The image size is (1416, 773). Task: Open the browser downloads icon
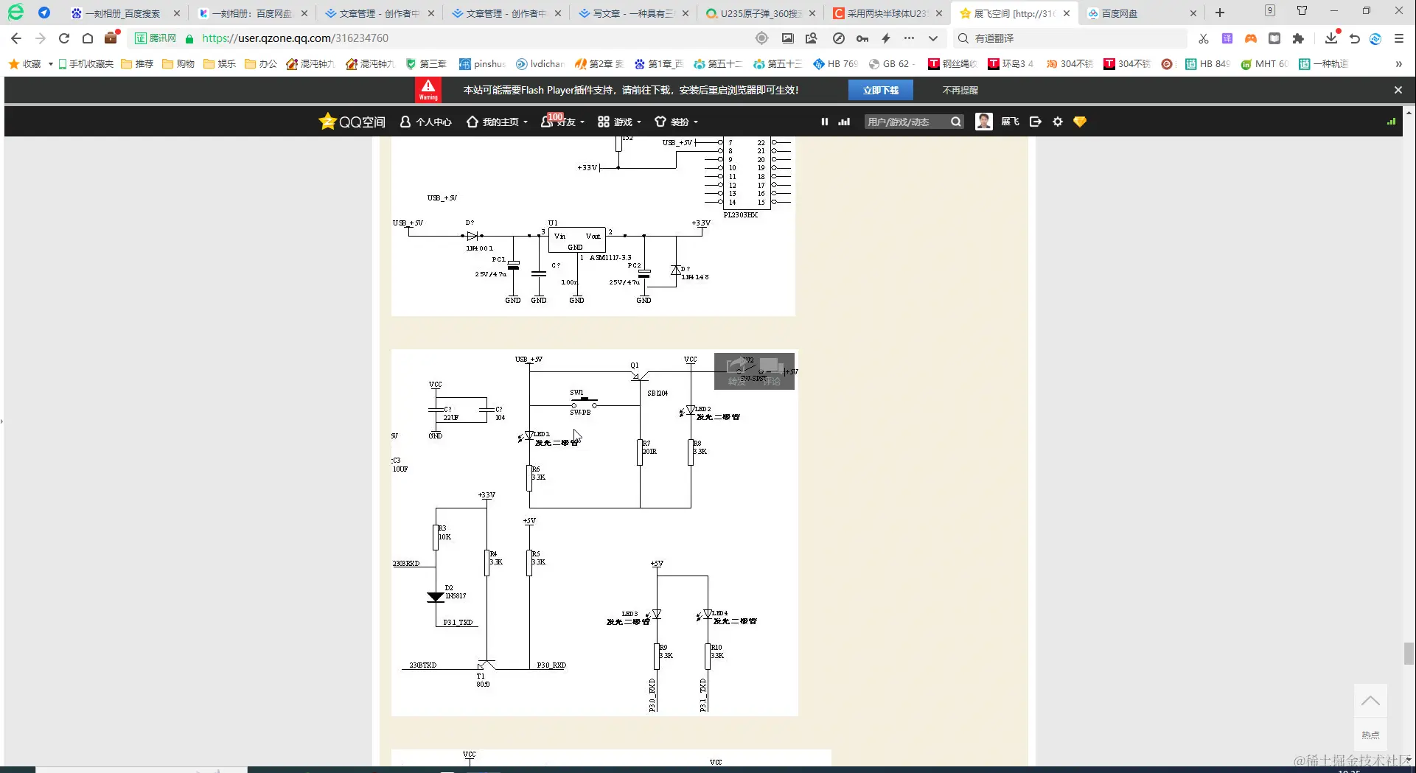click(1331, 38)
